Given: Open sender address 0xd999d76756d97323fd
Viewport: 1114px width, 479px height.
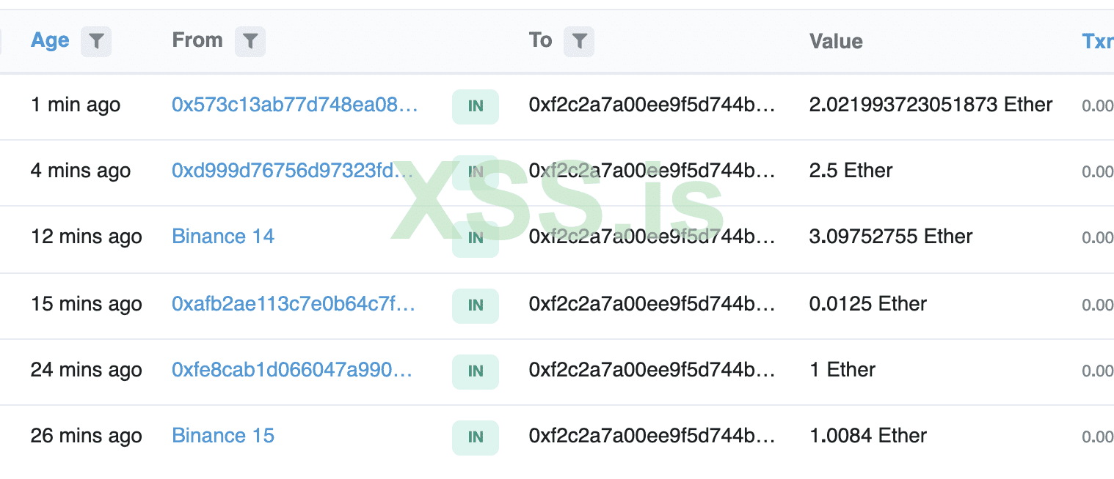Looking at the screenshot, I should pyautogui.click(x=293, y=171).
